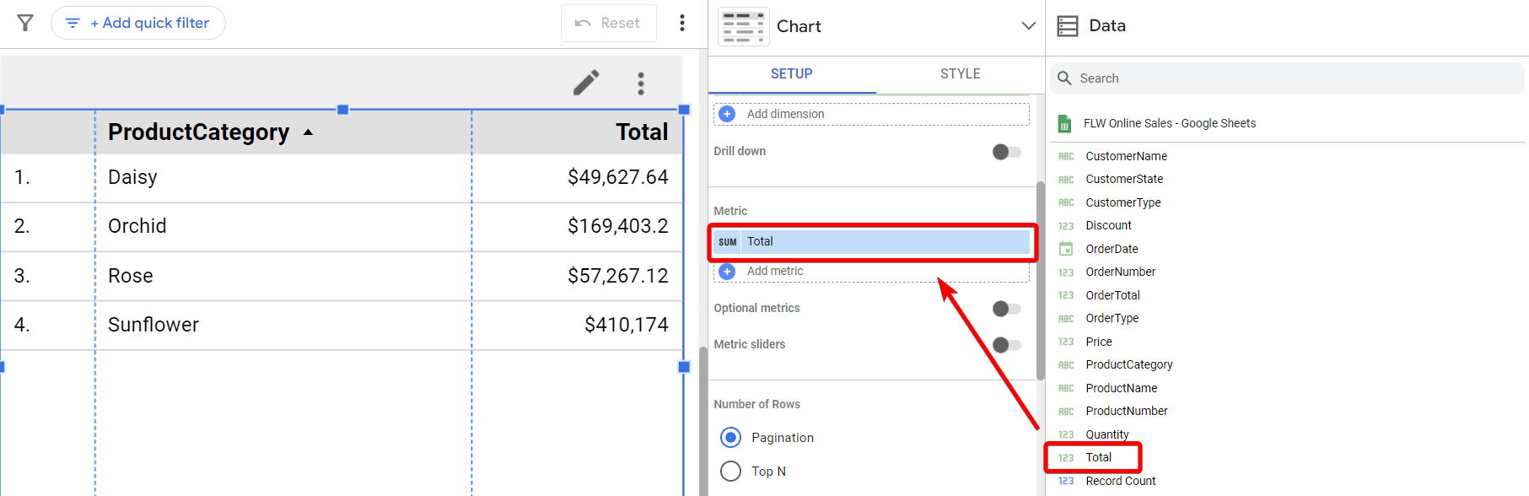This screenshot has height=496, width=1529.
Task: Click the Total column header in table
Action: [x=642, y=132]
